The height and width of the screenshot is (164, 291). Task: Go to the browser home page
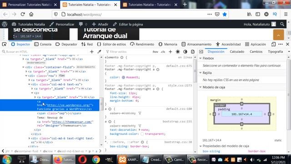(x=31, y=14)
